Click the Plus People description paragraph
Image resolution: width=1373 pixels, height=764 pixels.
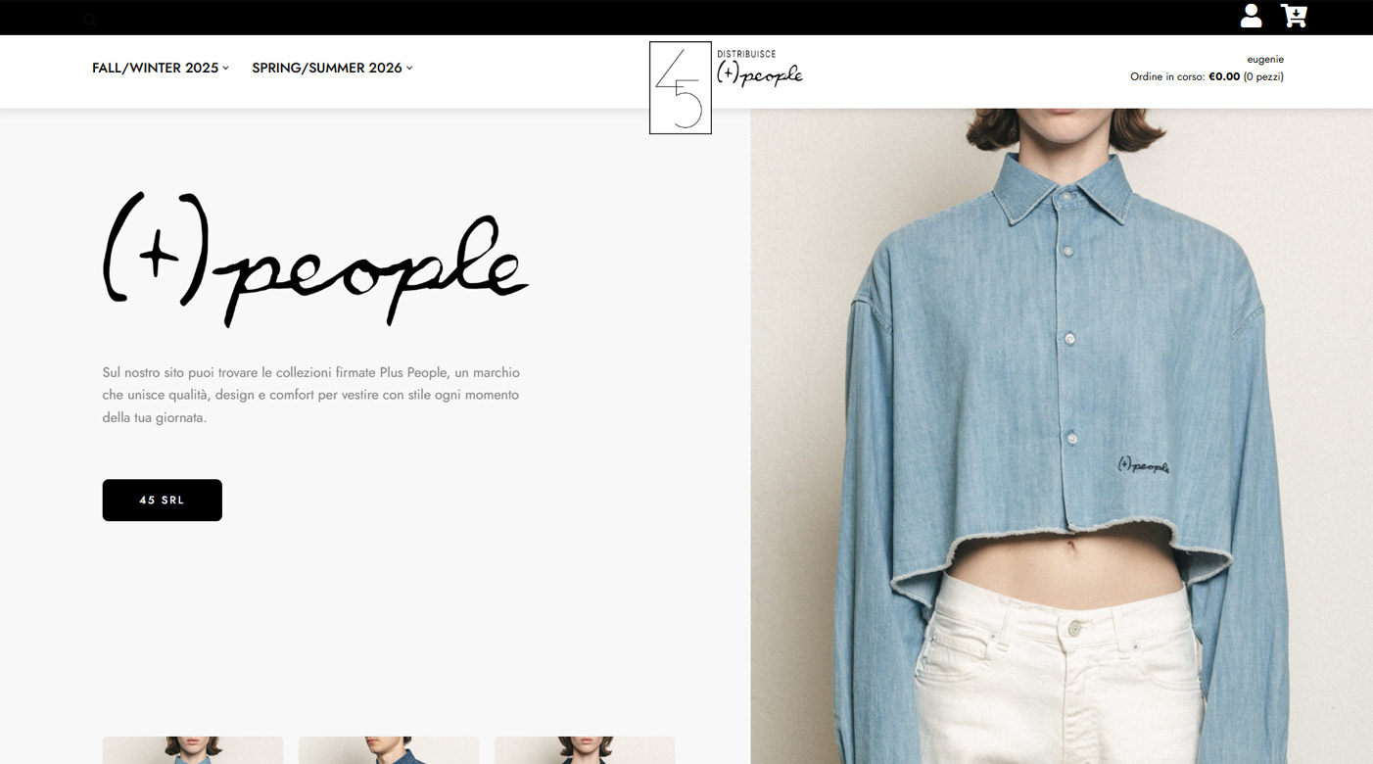coord(311,395)
